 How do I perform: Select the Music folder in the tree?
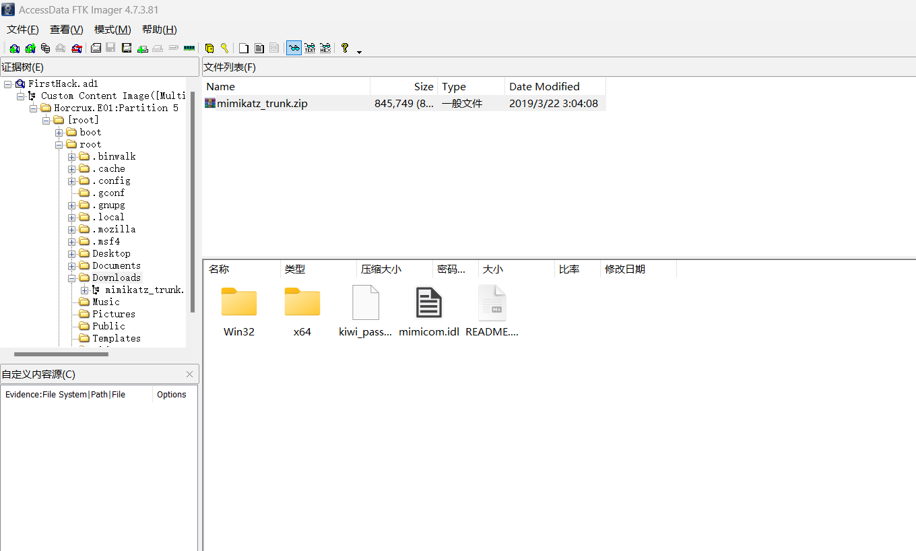coord(106,302)
